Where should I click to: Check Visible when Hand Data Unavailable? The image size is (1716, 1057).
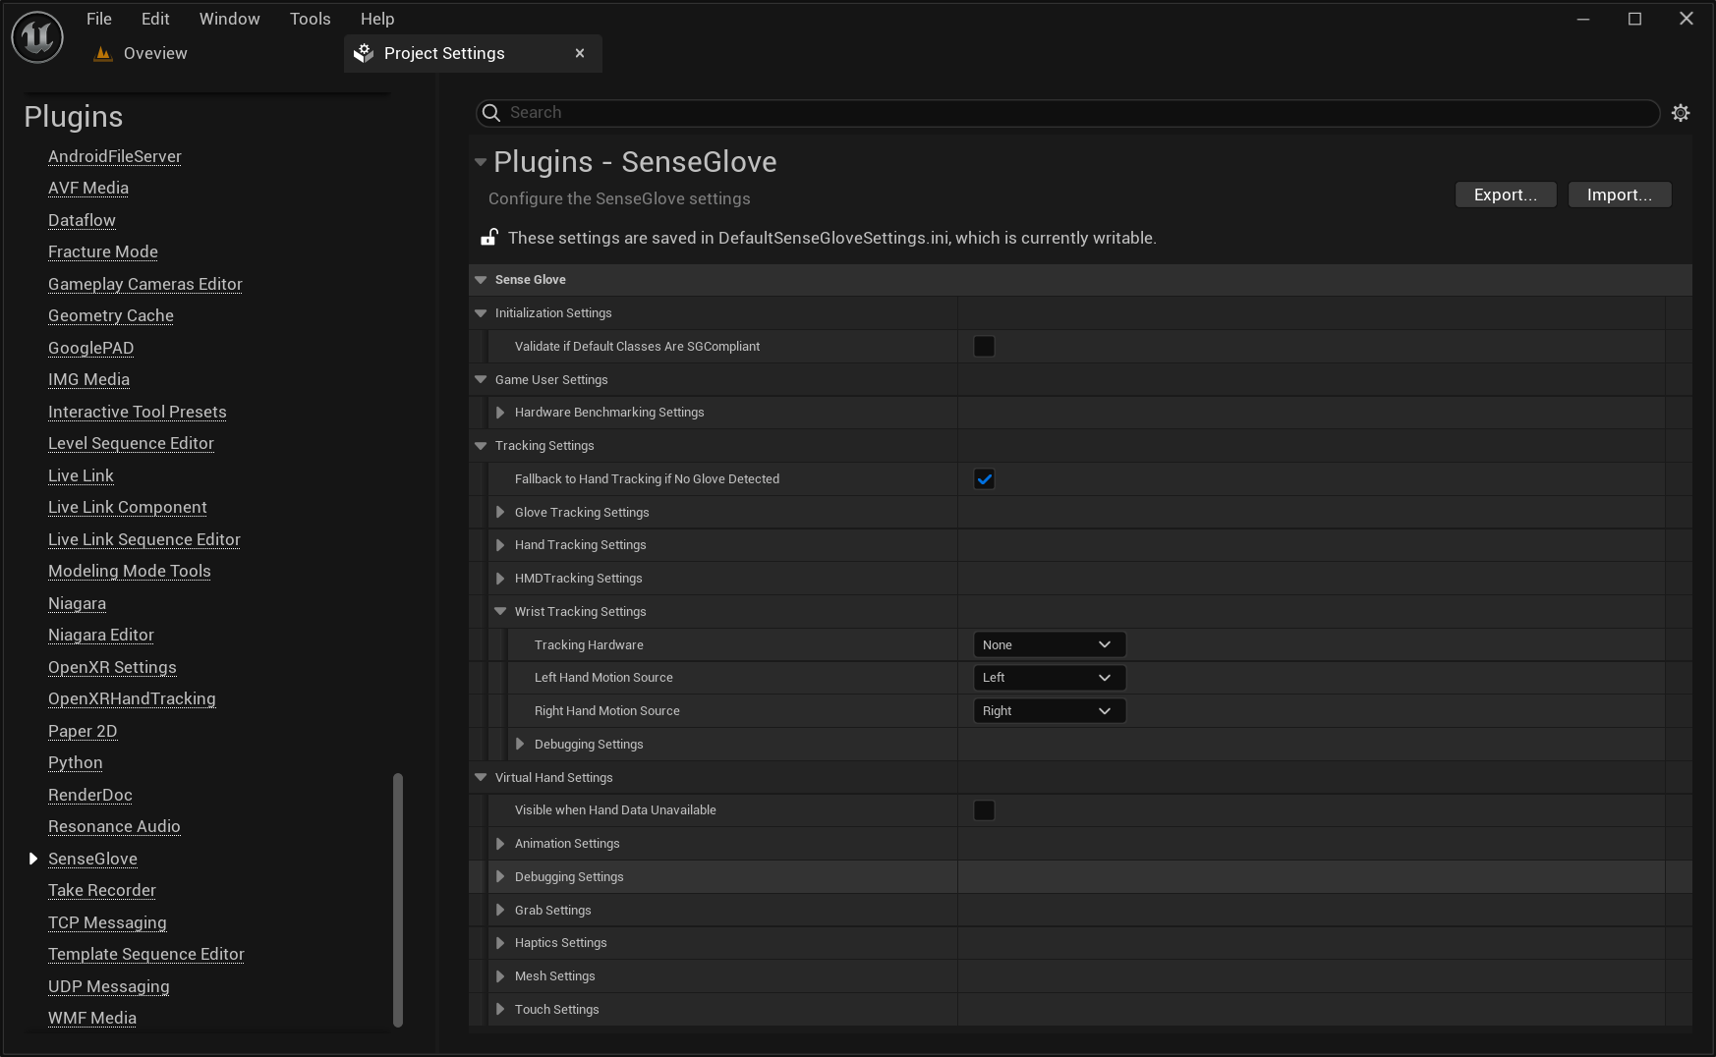click(984, 809)
